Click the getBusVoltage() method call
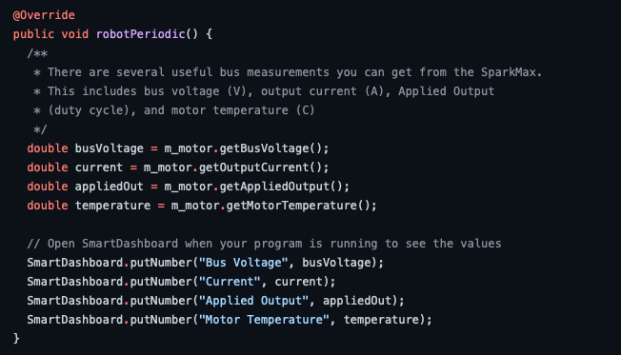Viewport: 621px width, 355px height. pyautogui.click(x=270, y=148)
